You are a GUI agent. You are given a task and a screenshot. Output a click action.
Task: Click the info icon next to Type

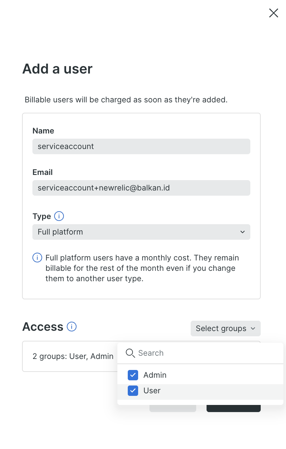pyautogui.click(x=59, y=216)
